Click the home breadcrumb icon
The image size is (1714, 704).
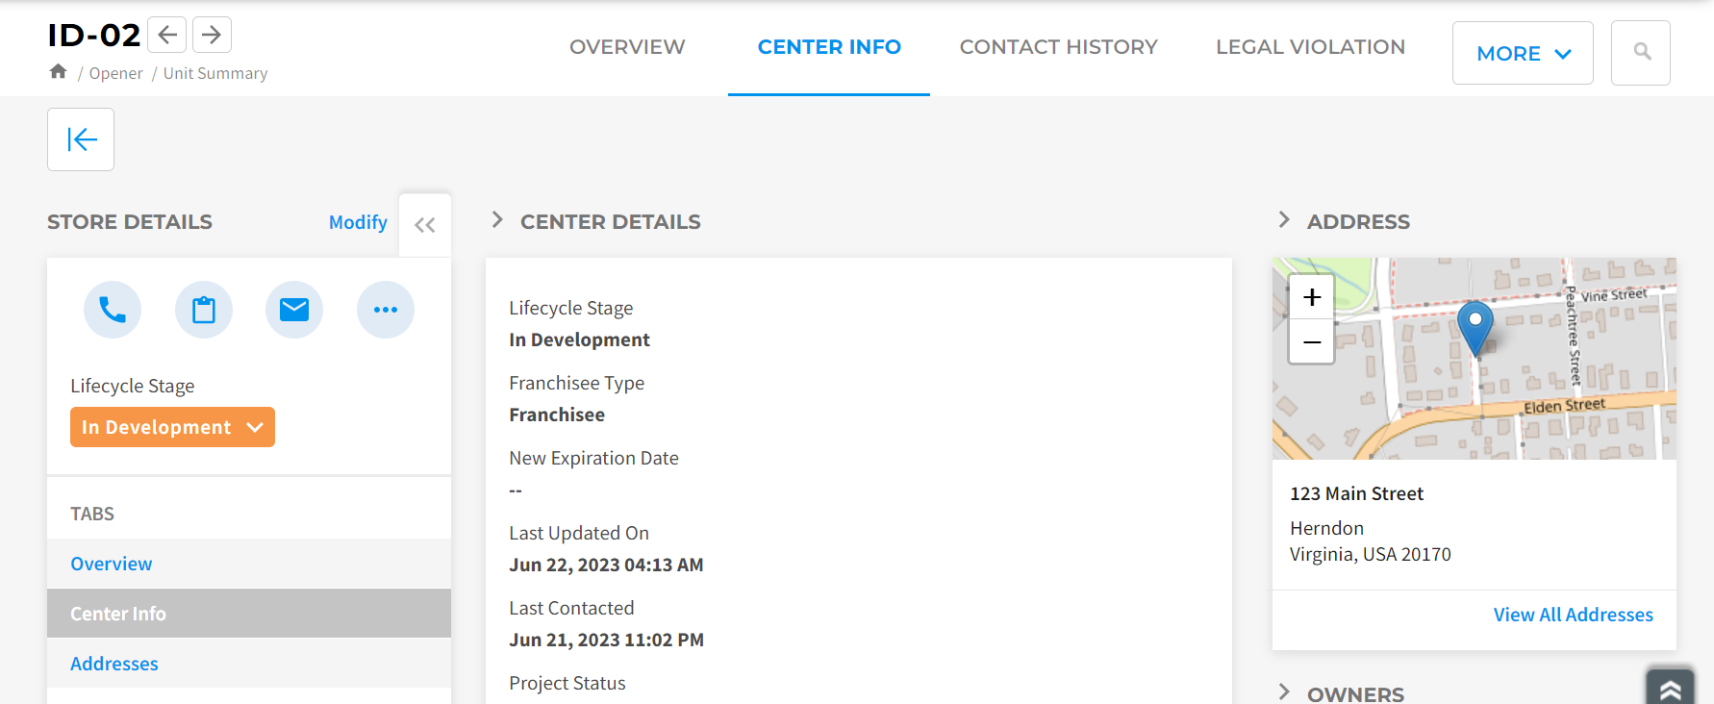[59, 72]
